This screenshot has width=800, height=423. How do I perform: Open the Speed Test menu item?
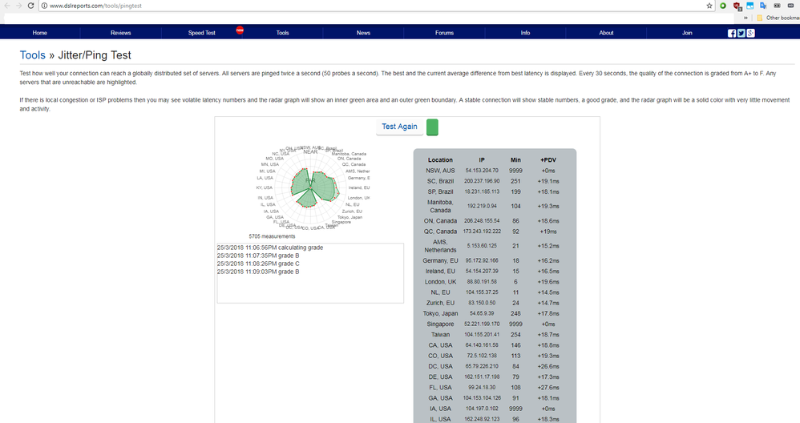(x=202, y=33)
